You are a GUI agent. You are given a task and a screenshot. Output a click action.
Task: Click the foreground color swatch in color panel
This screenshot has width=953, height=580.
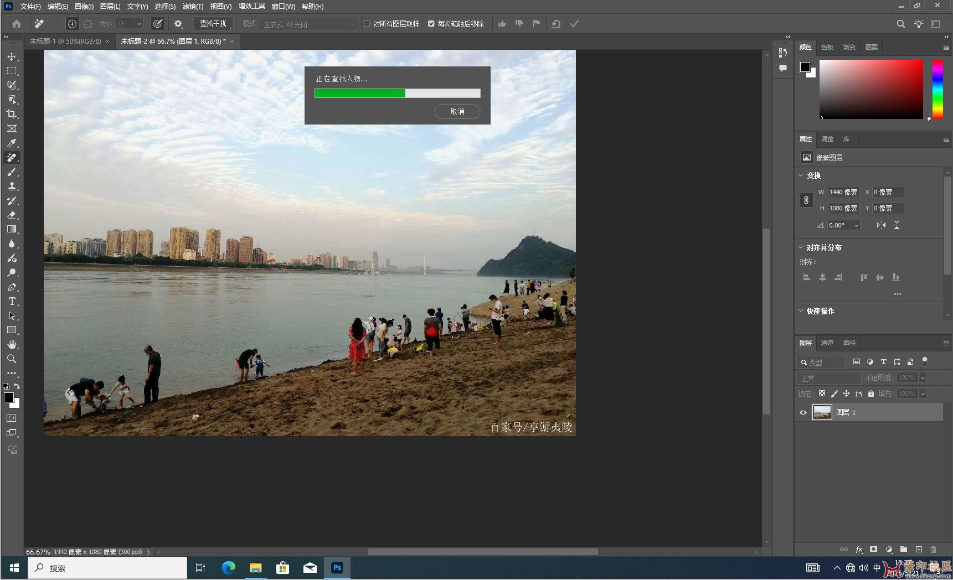[805, 67]
